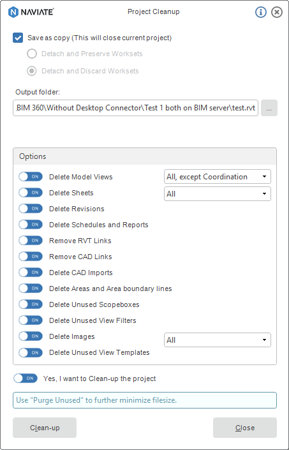Toggle Yes, I want to Clean-up switch
This screenshot has width=289, height=450.
point(26,379)
